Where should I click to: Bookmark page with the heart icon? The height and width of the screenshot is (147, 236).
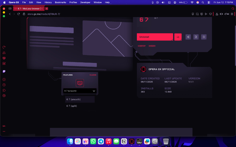pyautogui.click(x=211, y=14)
